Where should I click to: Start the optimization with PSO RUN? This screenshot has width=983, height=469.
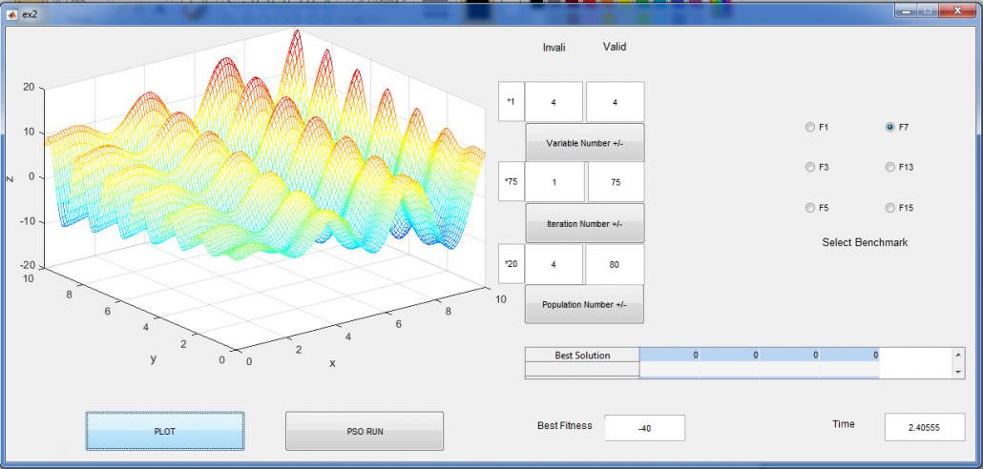tap(365, 431)
